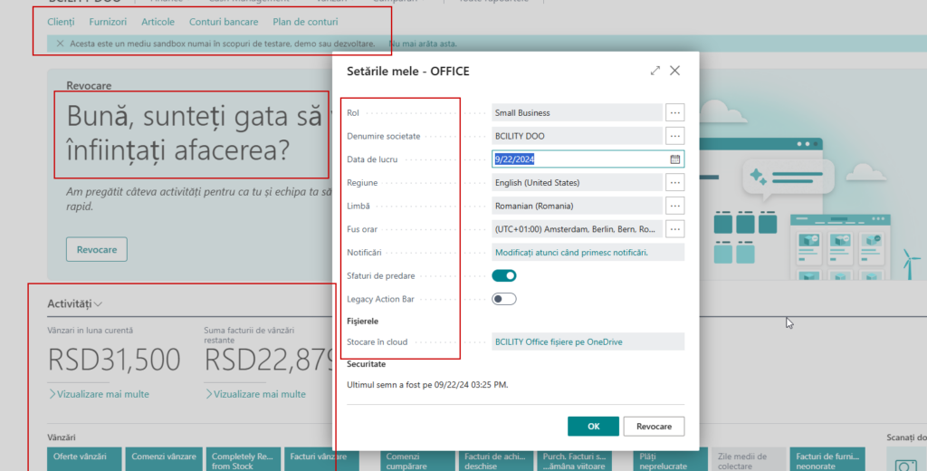
Task: Close the Setările mele dialog
Action: [674, 71]
